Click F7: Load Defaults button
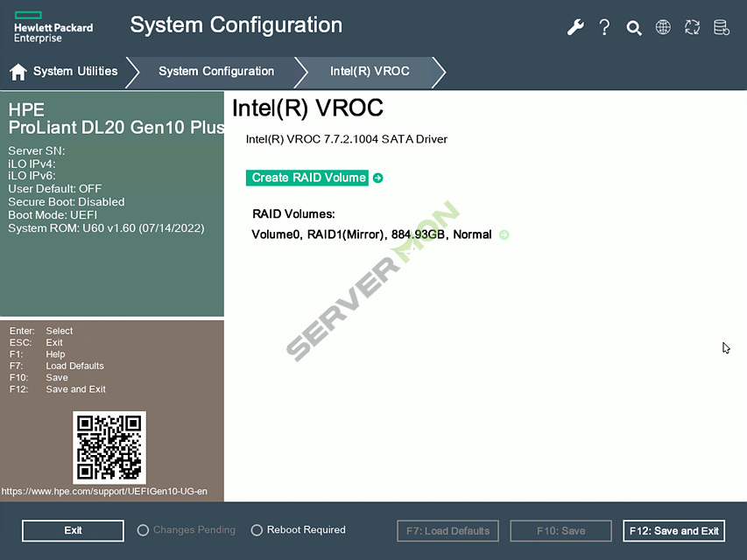 tap(447, 531)
